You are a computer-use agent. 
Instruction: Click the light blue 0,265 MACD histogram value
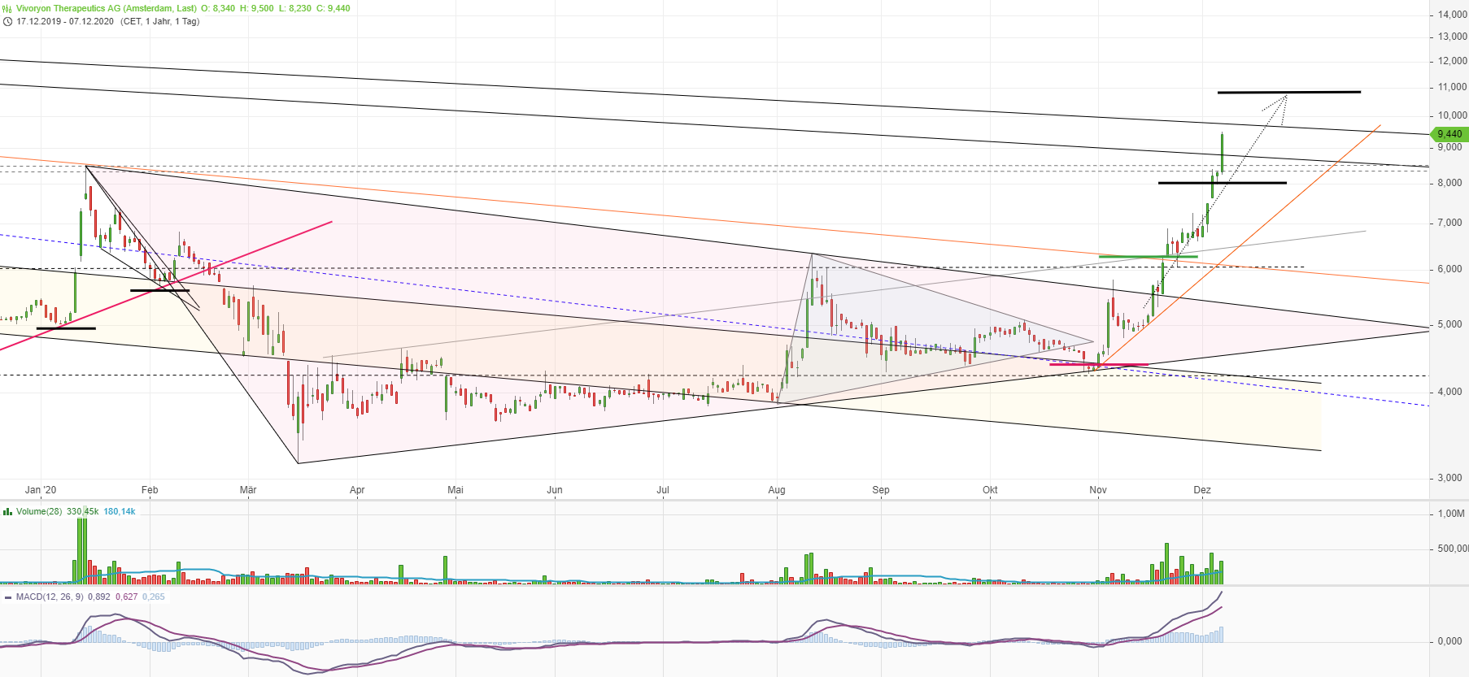(153, 597)
